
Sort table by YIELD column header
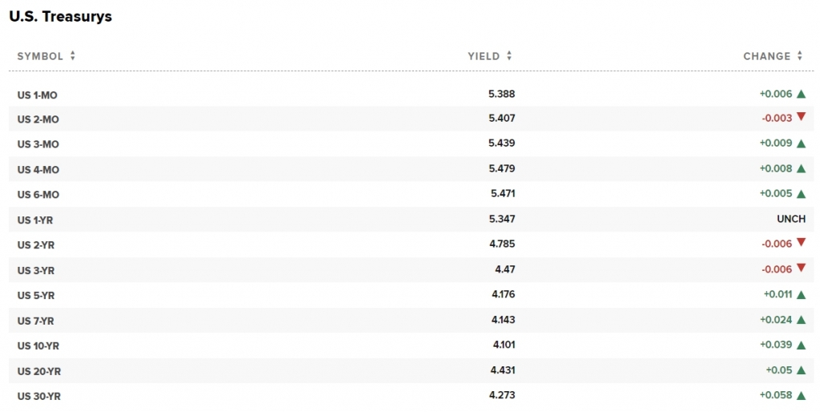point(484,56)
